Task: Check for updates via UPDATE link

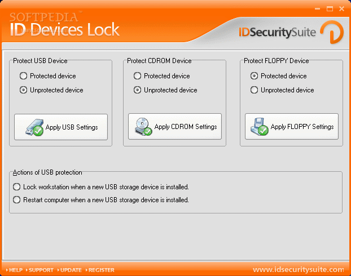Action: point(69,270)
